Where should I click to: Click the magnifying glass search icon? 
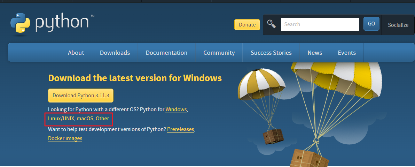[x=271, y=24]
